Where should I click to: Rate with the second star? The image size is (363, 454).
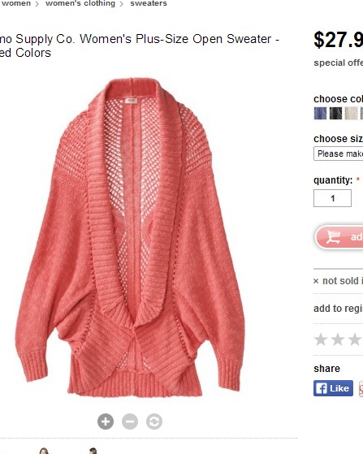(338, 339)
